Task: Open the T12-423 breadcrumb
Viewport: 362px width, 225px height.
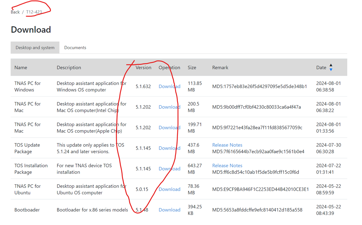Action: [x=34, y=12]
